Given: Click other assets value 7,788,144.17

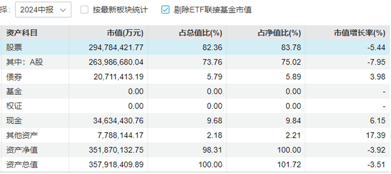Looking at the screenshot, I should pyautogui.click(x=121, y=136).
